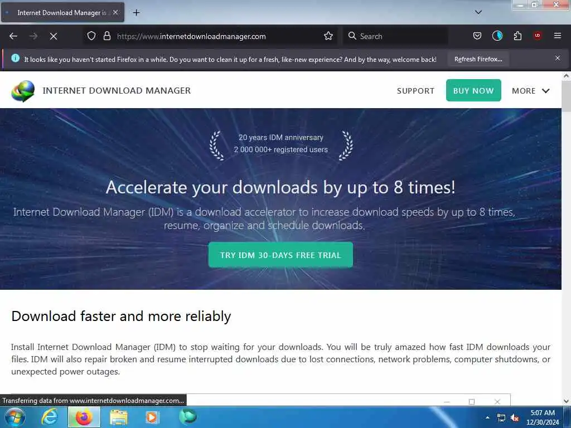Open the uBlock Origin red shield icon
Screen dimensions: 571x428
(538, 36)
